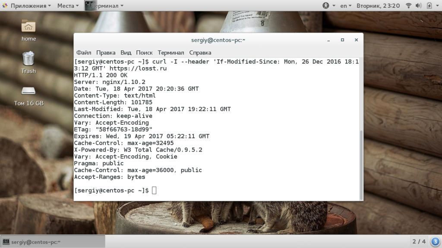Click the volume speaker icon
The image size is (442, 248).
418,6
